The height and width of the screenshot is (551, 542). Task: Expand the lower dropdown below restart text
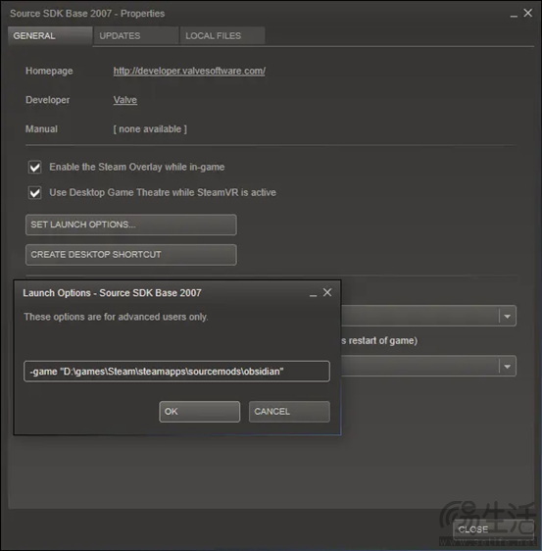coord(507,366)
